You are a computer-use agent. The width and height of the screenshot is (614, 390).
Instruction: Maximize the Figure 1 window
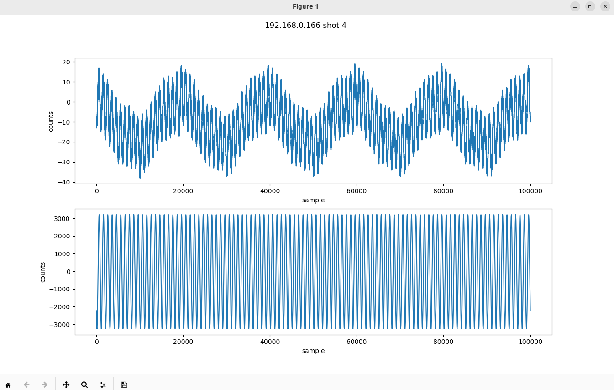(x=590, y=6)
